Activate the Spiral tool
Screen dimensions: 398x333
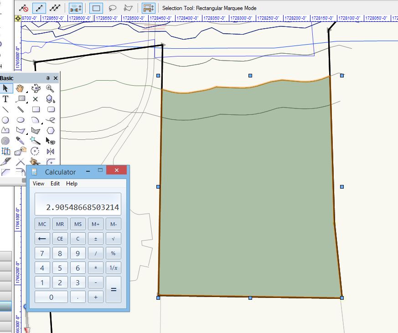tap(5, 141)
